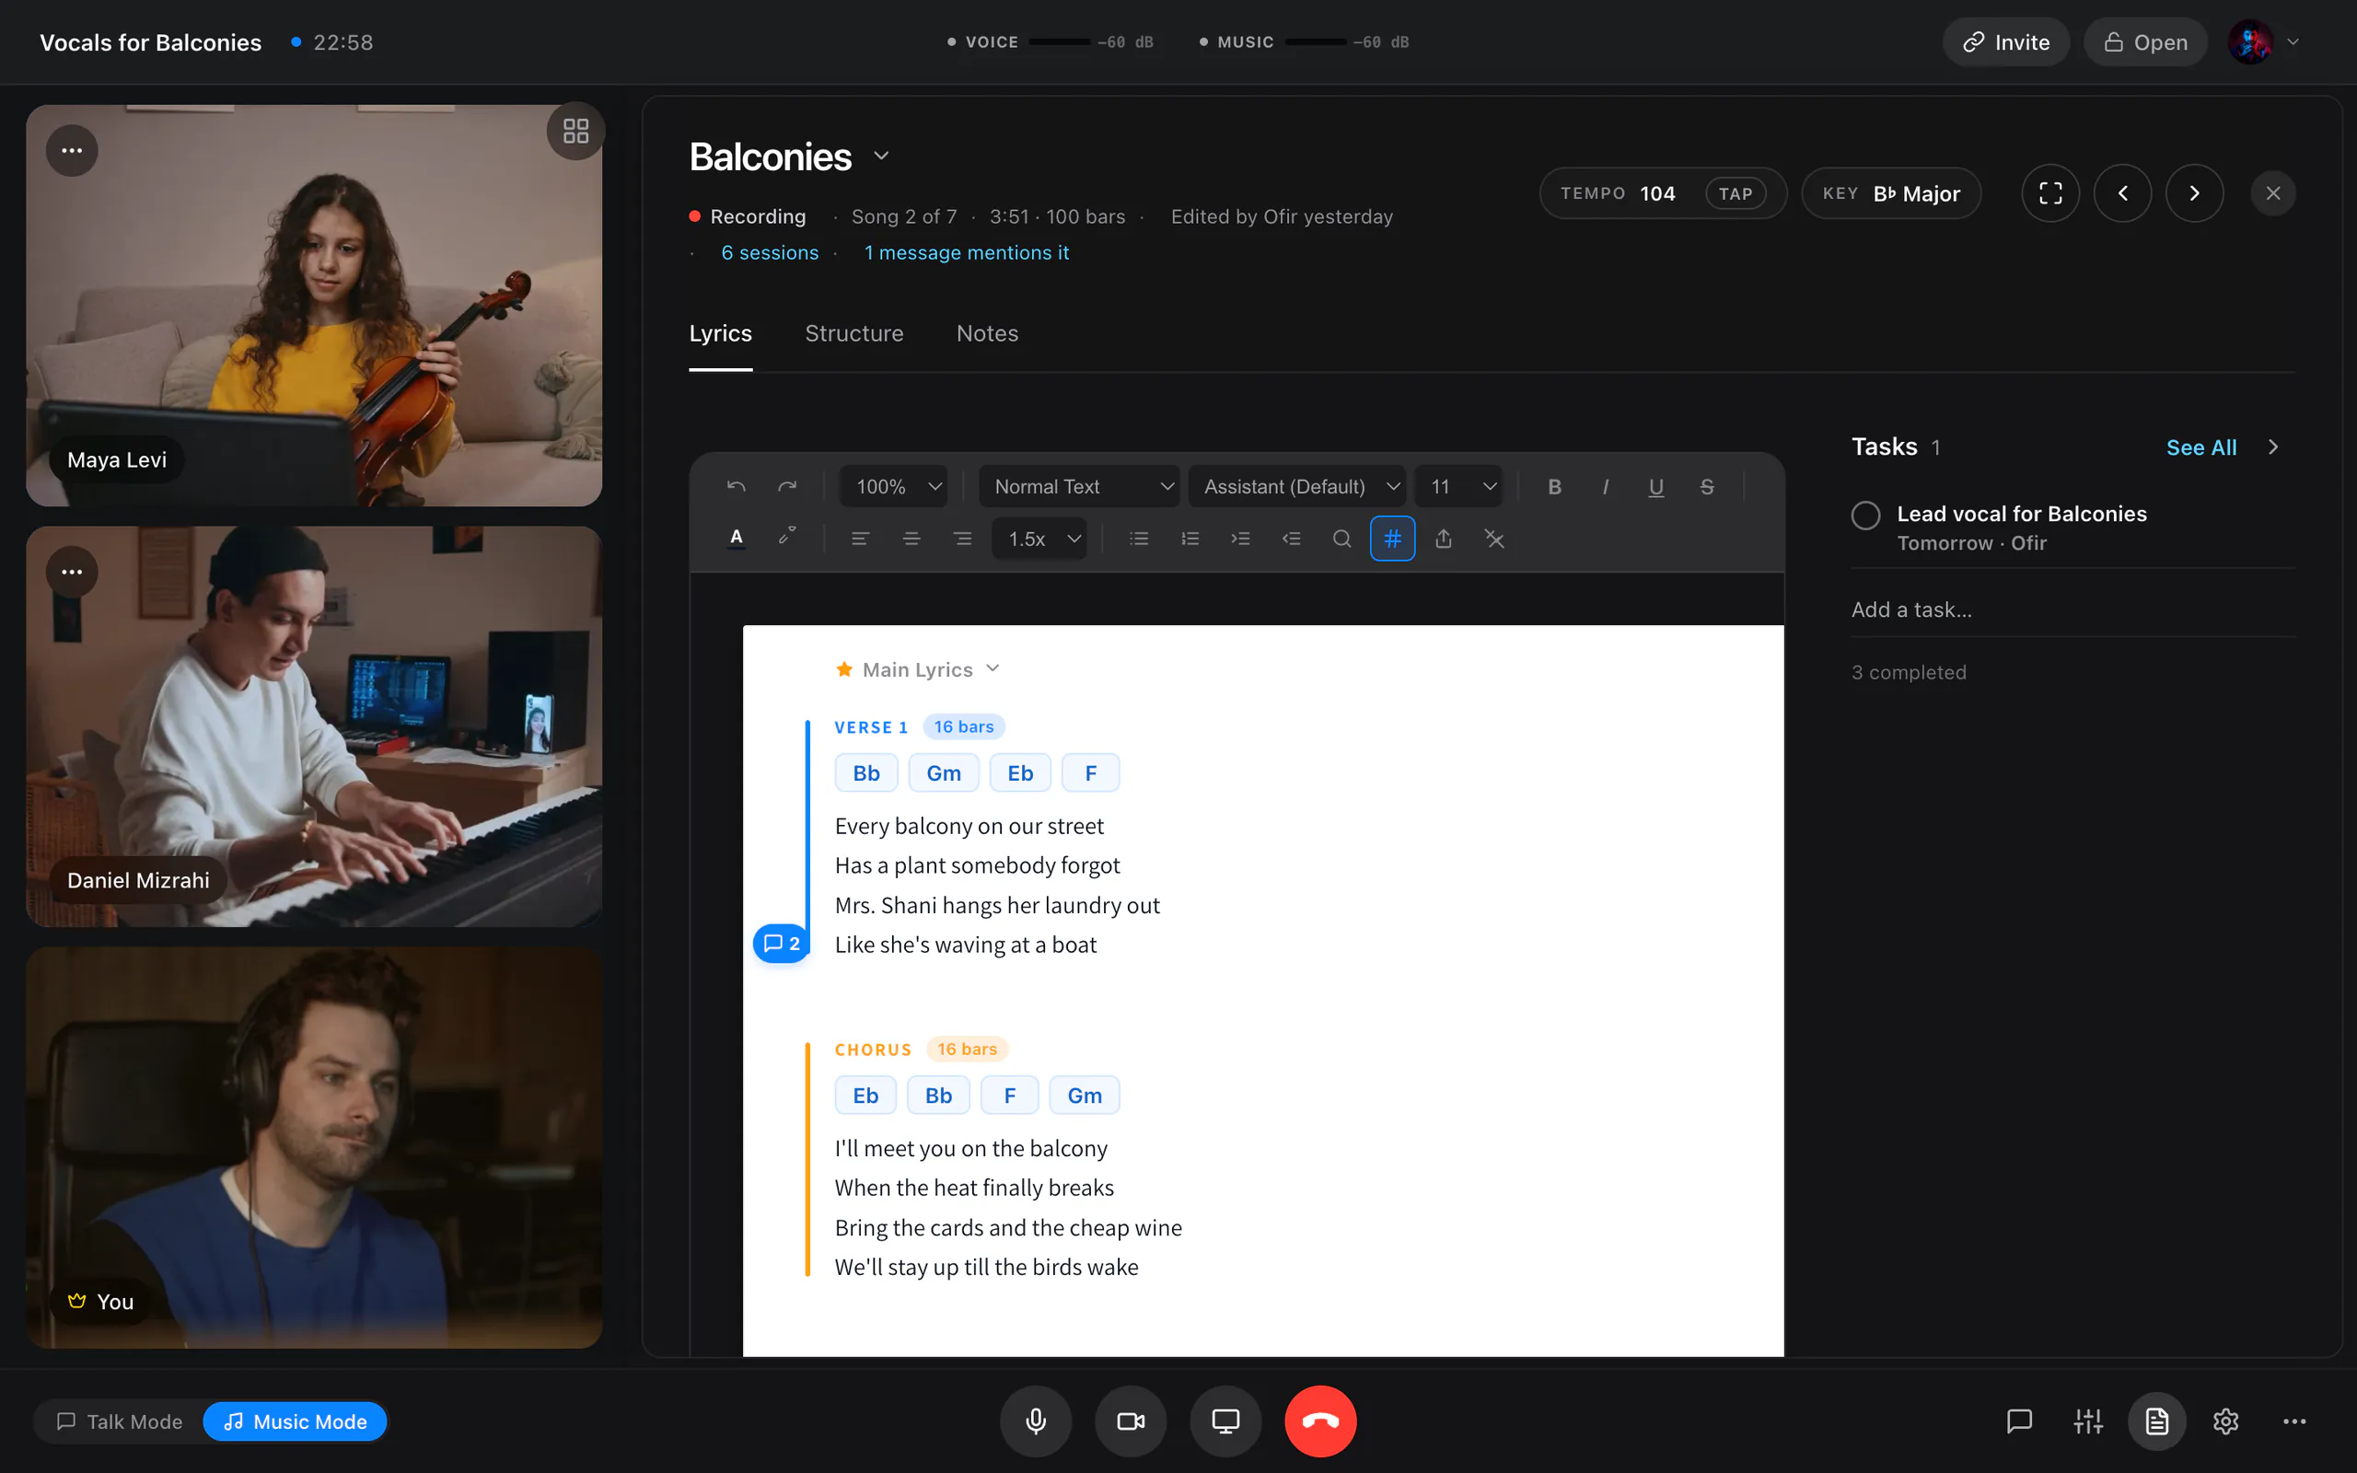
Task: Mark Lead vocal for Balconies task complete
Action: click(x=1865, y=515)
